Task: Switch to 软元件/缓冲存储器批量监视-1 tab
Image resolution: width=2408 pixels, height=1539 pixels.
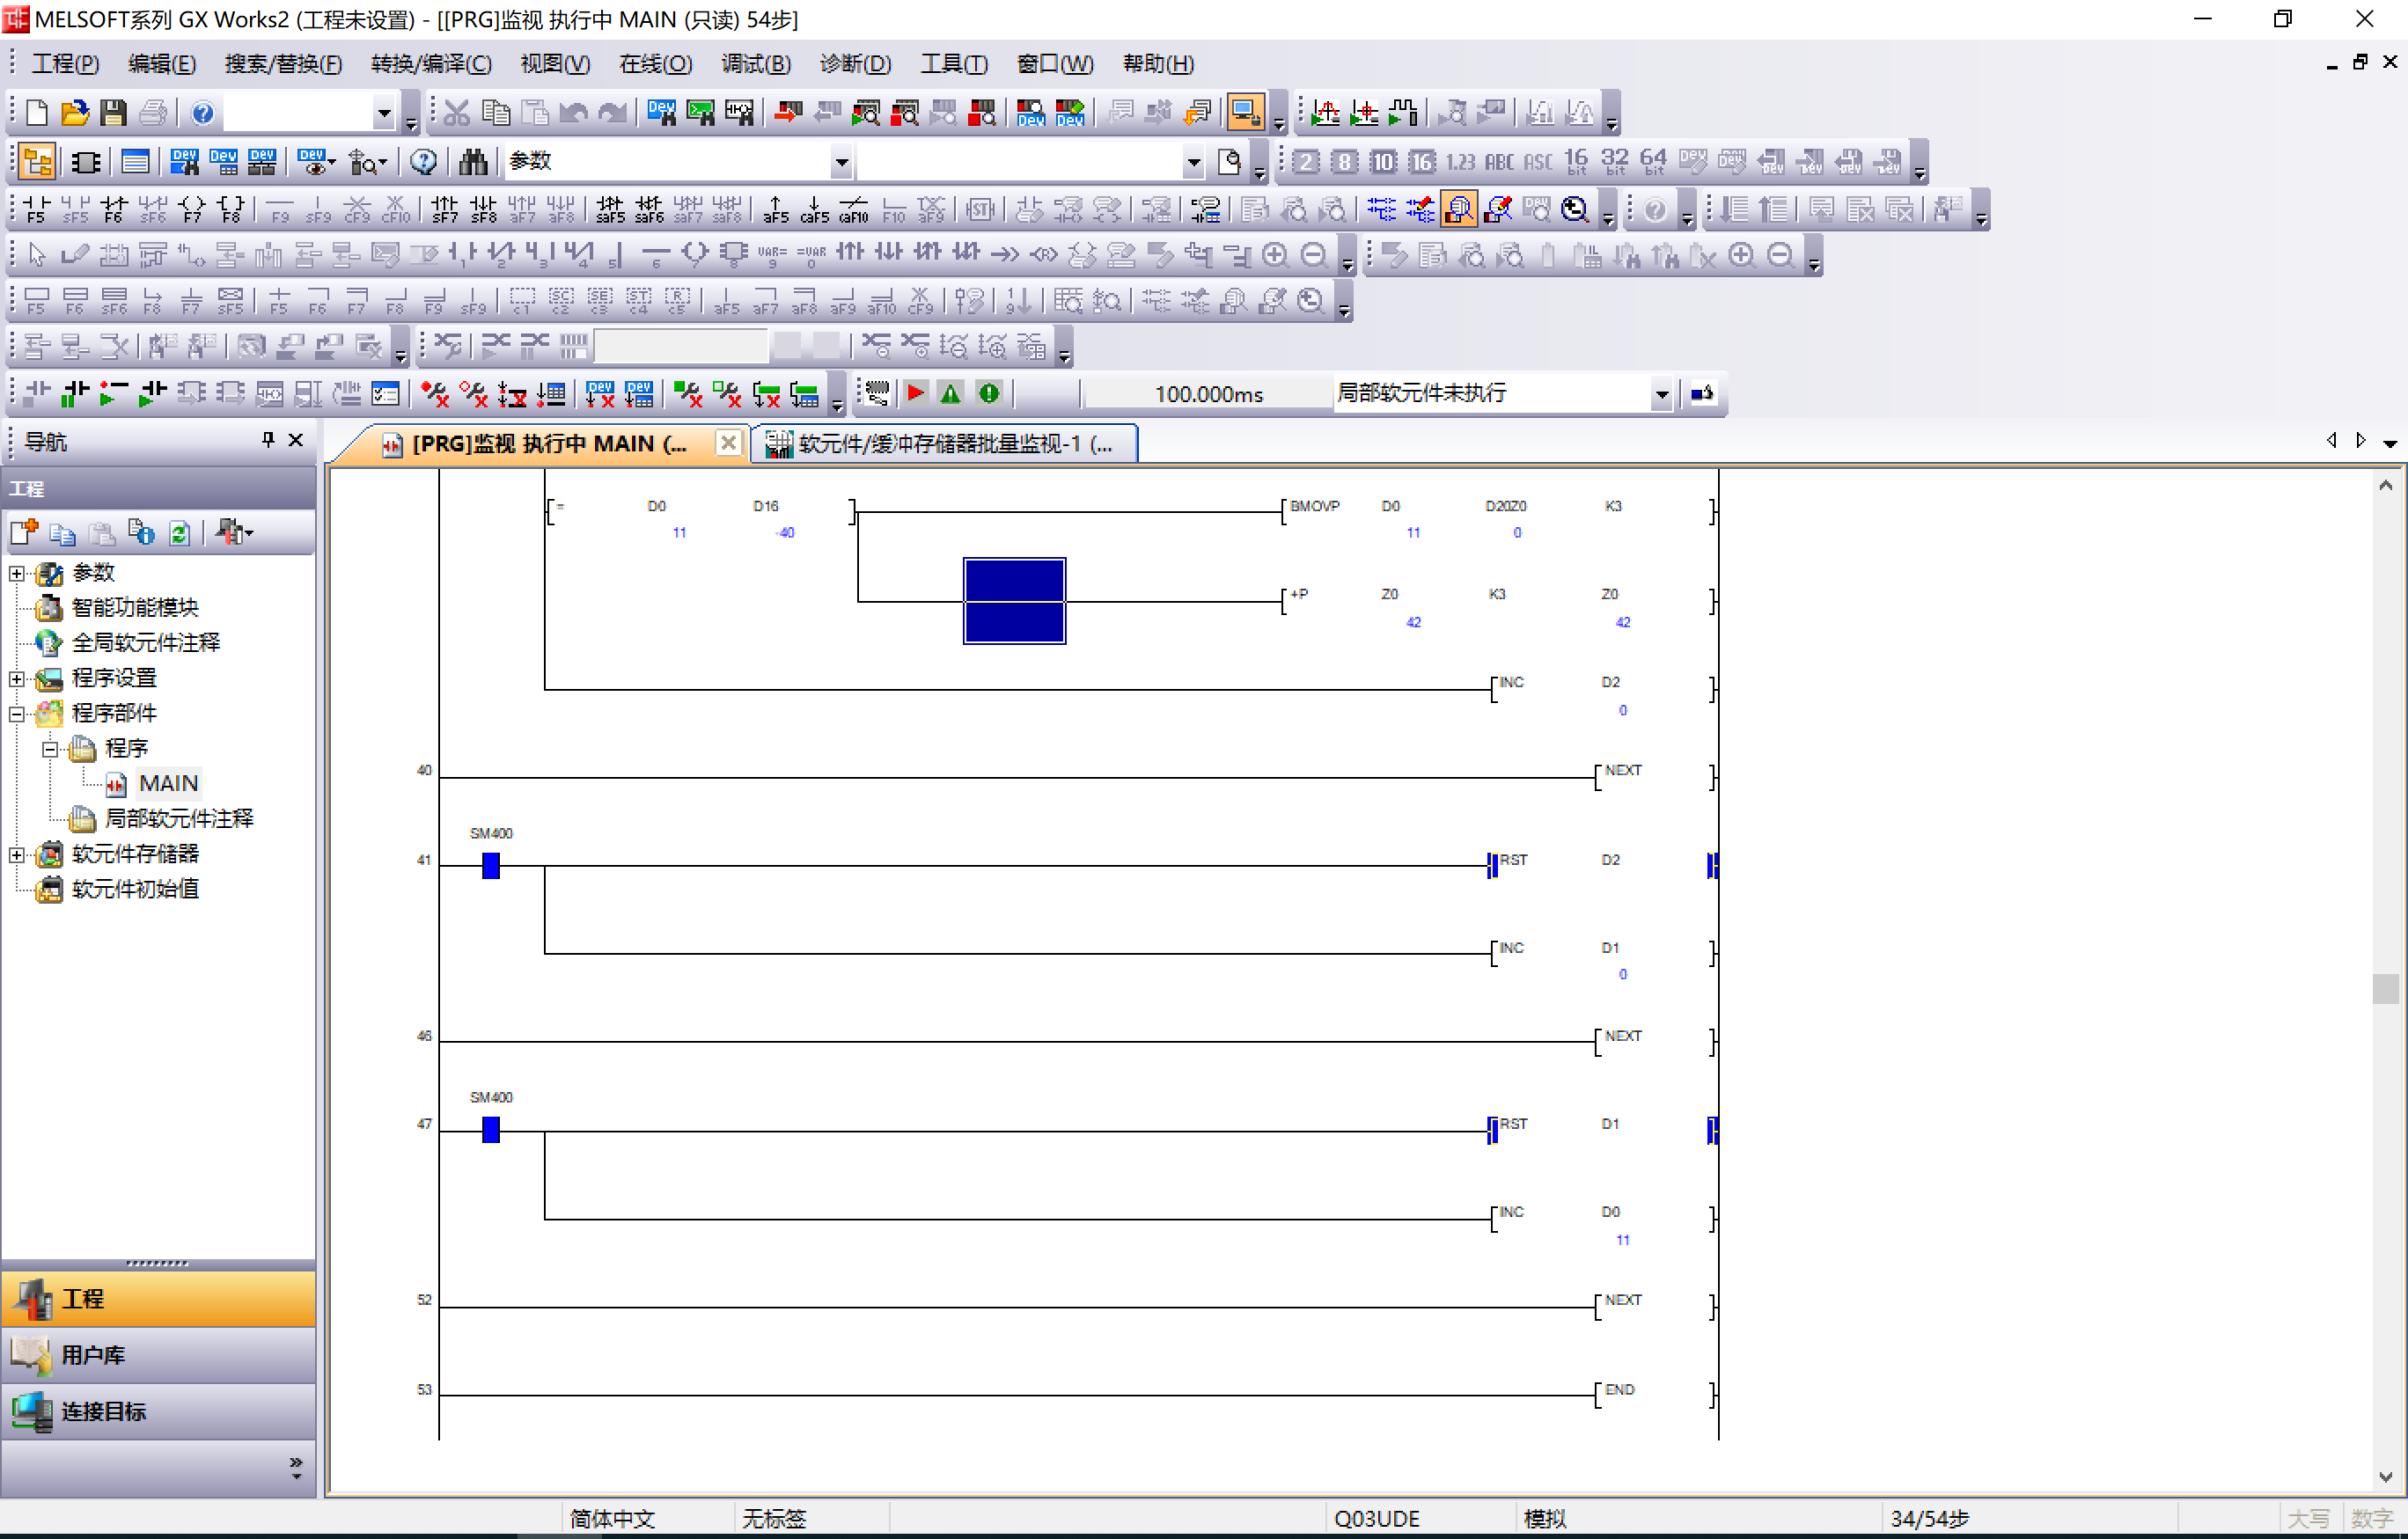Action: pos(944,444)
